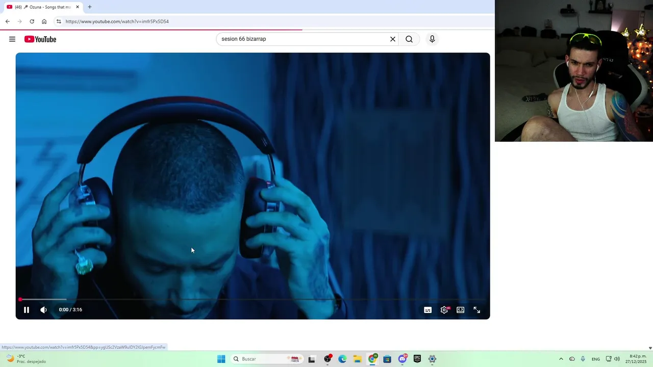
Task: Reload the current browser page
Action: (32, 21)
